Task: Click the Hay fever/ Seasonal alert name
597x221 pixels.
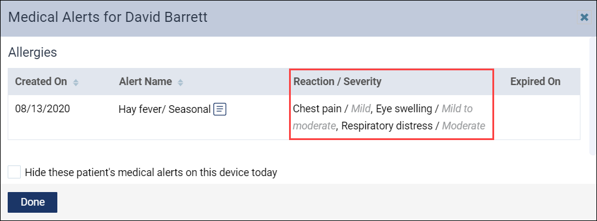Action: (164, 109)
